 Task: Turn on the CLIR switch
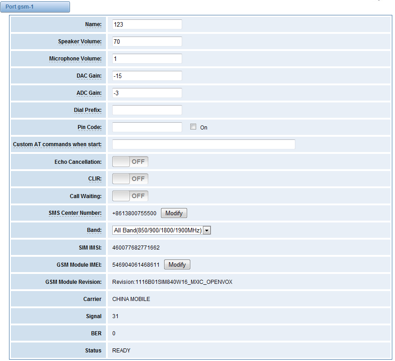tap(130, 179)
